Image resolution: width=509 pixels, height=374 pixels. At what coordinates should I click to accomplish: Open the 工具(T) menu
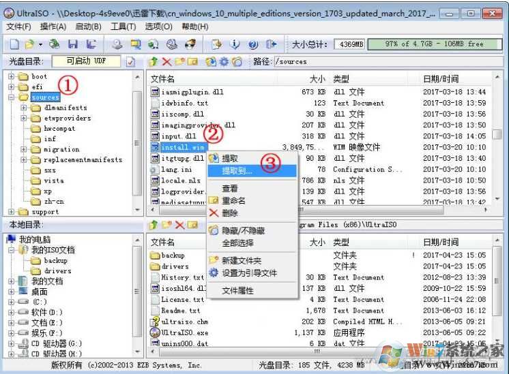pyautogui.click(x=123, y=27)
